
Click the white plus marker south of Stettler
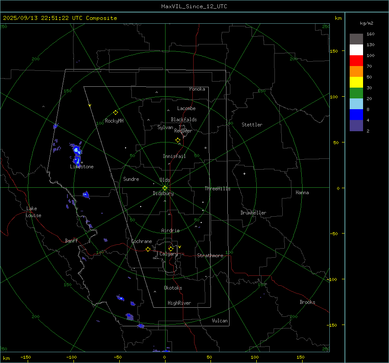click(x=244, y=174)
